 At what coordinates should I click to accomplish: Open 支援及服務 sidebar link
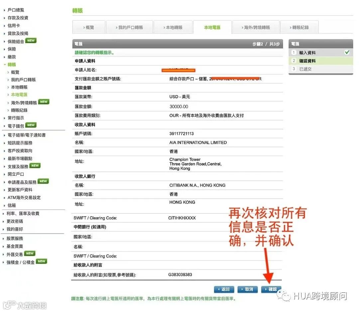pos(18,166)
